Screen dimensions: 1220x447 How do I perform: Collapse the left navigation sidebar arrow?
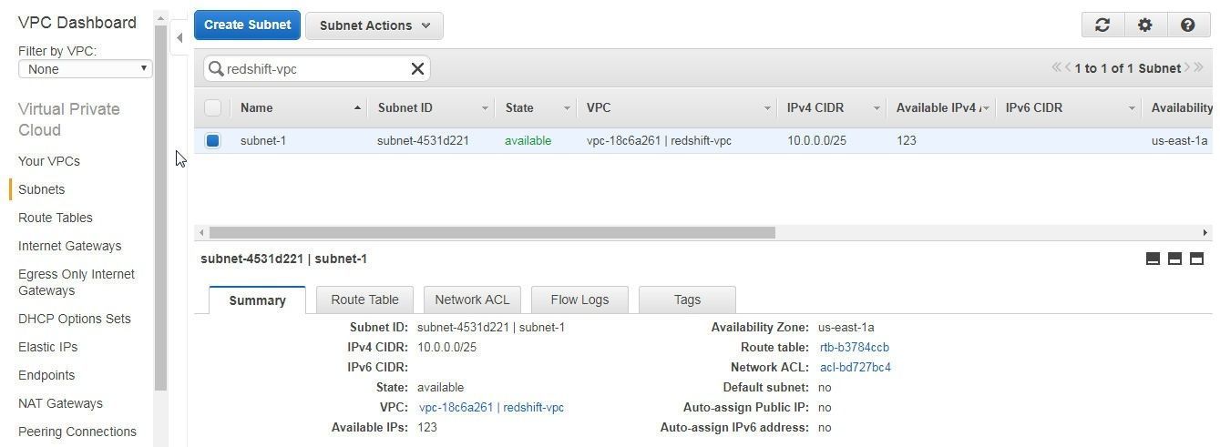pos(179,37)
